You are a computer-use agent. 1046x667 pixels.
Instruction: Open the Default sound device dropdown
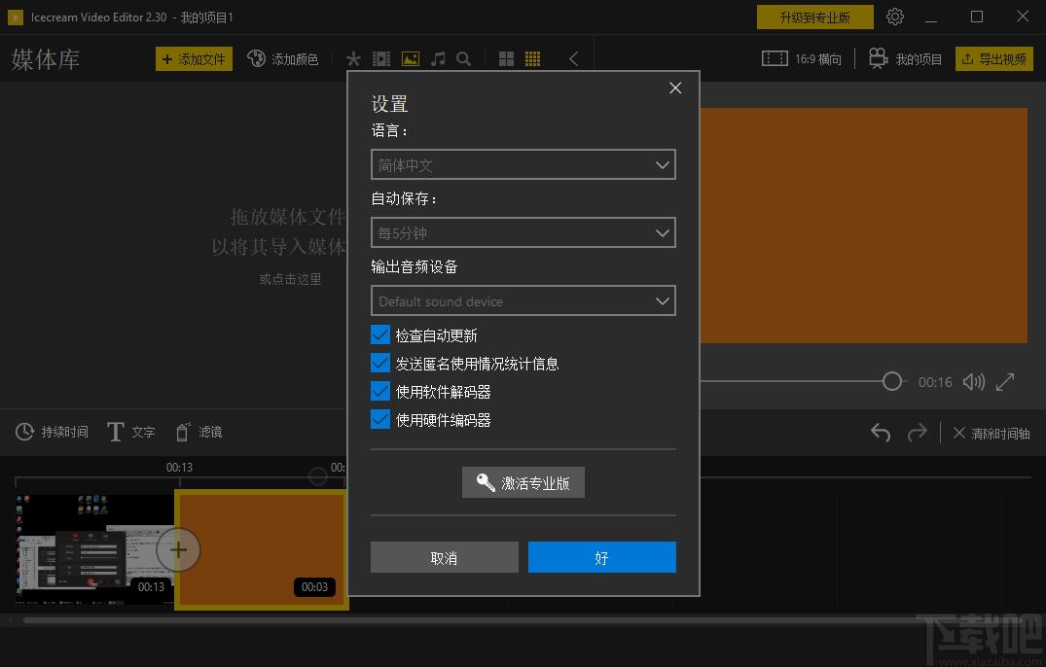pyautogui.click(x=523, y=301)
